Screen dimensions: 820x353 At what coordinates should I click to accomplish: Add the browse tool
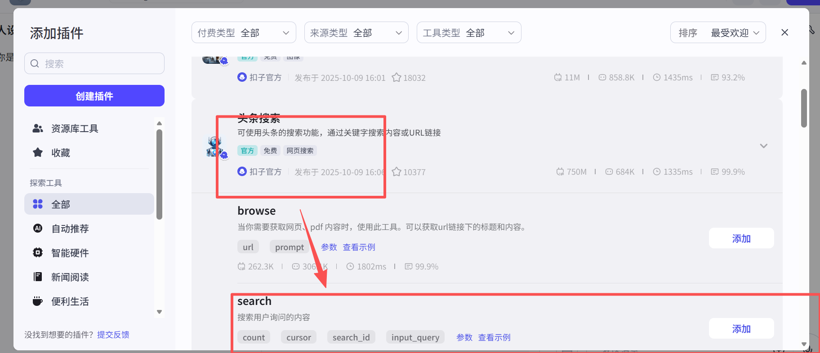click(741, 238)
